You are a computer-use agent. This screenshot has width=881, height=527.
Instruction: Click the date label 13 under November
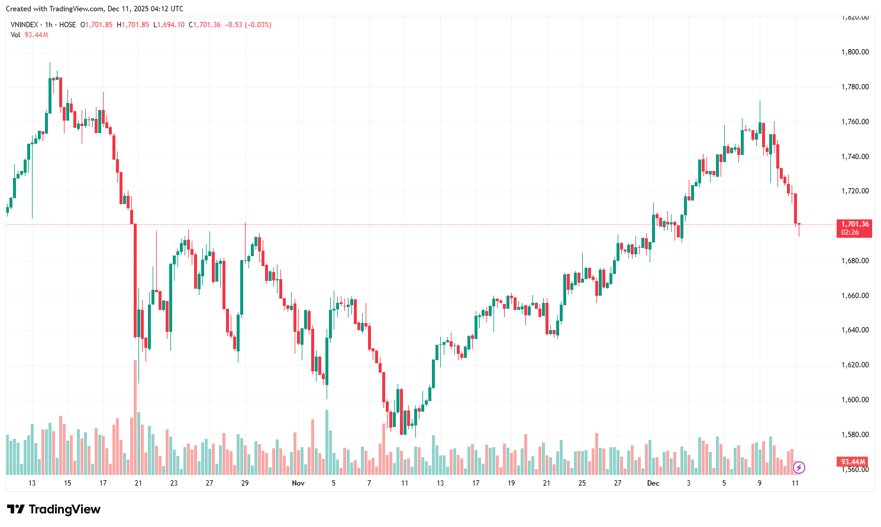[x=440, y=483]
